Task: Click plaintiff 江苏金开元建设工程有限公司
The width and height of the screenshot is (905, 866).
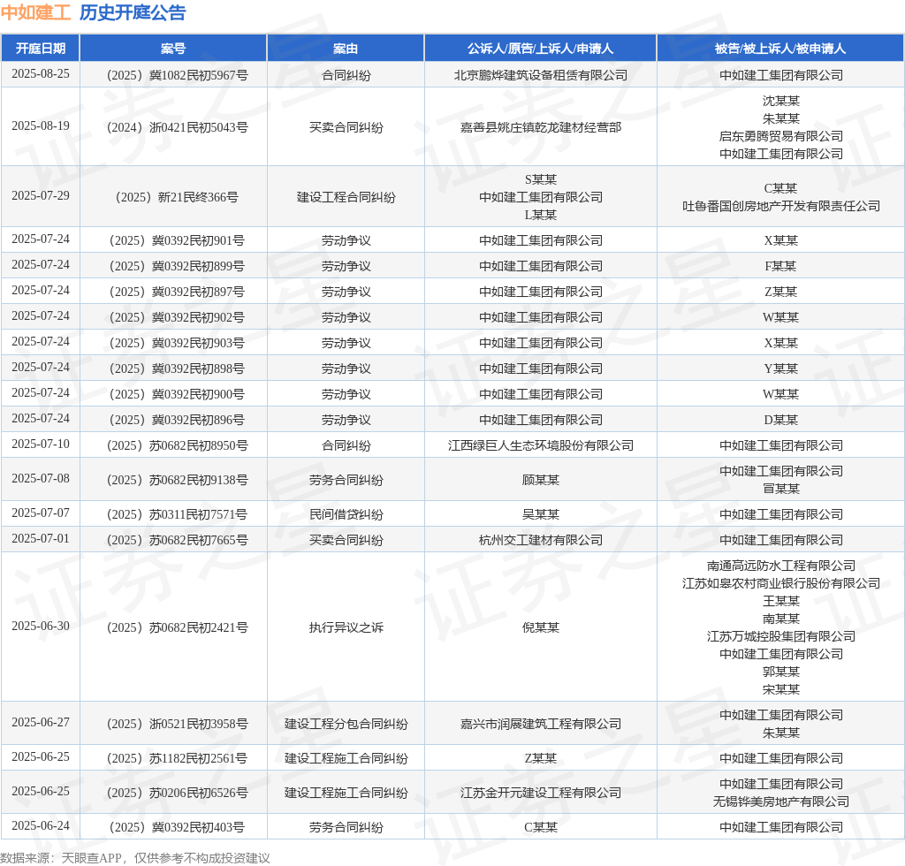Action: tap(540, 793)
